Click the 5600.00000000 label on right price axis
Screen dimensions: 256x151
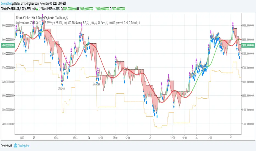click(x=248, y=82)
